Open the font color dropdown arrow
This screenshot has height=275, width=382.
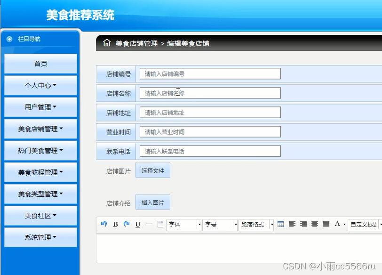pyautogui.click(x=344, y=224)
